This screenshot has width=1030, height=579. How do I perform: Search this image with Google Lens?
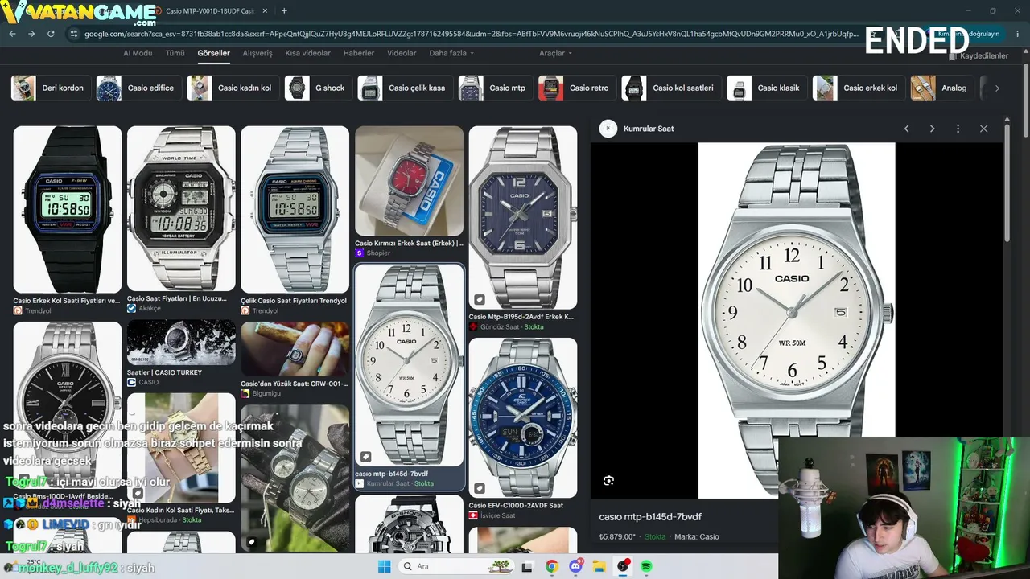tap(608, 481)
